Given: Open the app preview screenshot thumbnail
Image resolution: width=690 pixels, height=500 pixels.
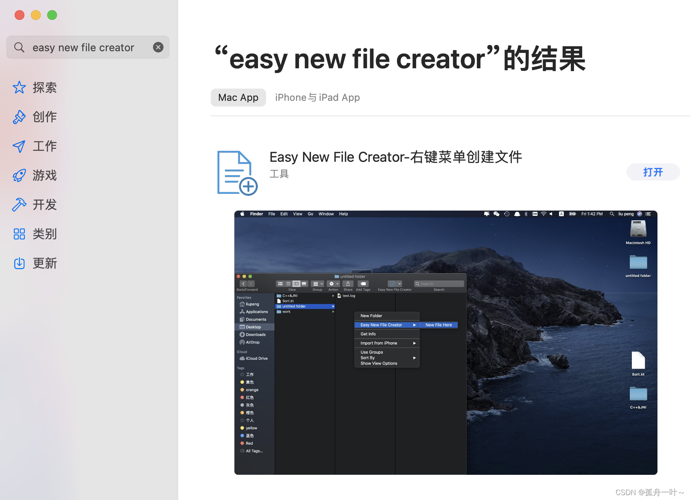Looking at the screenshot, I should [x=446, y=343].
